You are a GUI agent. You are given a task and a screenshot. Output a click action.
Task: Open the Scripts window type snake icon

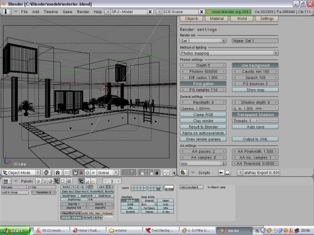(183, 172)
